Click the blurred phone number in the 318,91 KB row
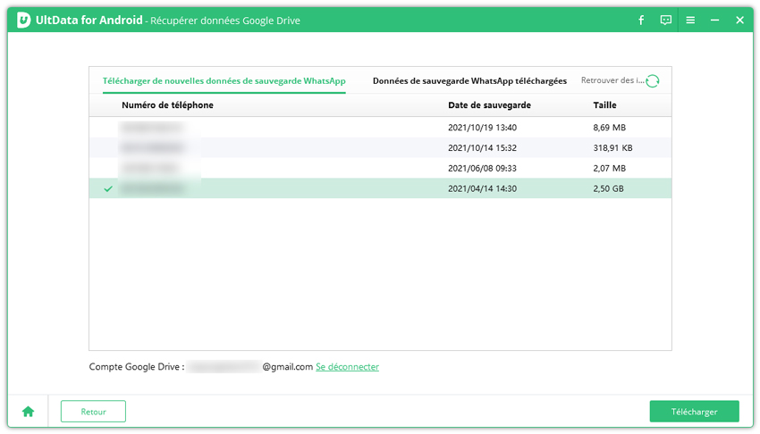This screenshot has height=434, width=760. pos(153,147)
